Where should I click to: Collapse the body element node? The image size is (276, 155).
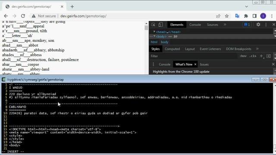(154, 36)
